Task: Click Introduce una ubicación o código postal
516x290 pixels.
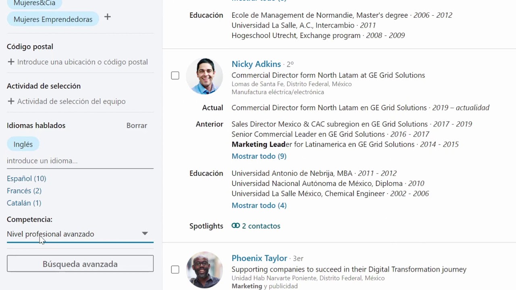Action: (x=82, y=62)
